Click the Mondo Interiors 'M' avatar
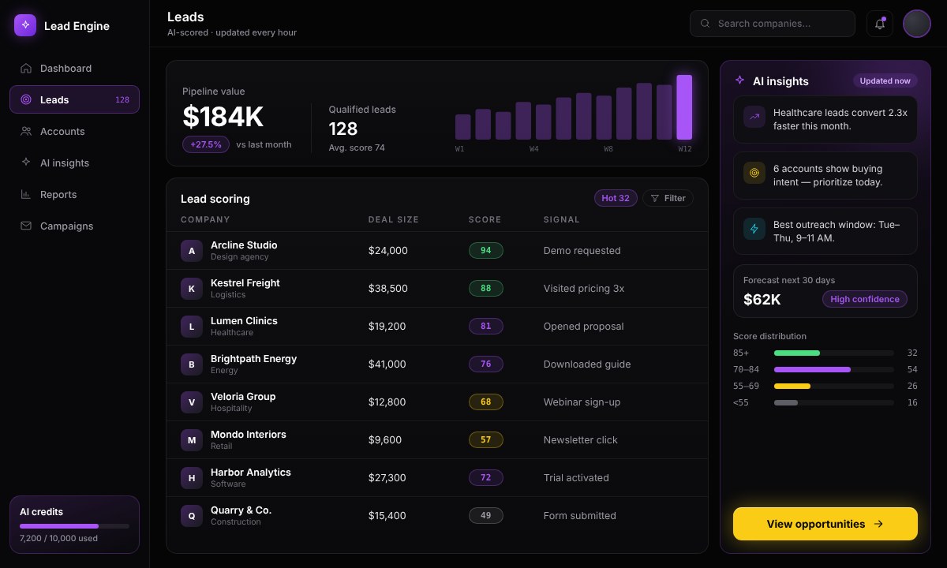This screenshot has height=568, width=947. click(192, 440)
